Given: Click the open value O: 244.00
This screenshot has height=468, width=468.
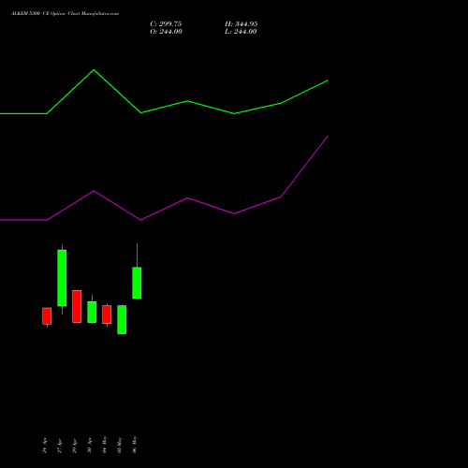Looking at the screenshot, I should [166, 32].
